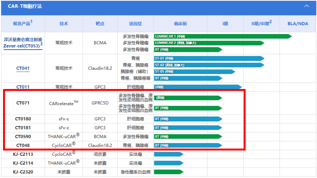
Task: Select the ST-02 trial bar
Action: tap(208, 65)
